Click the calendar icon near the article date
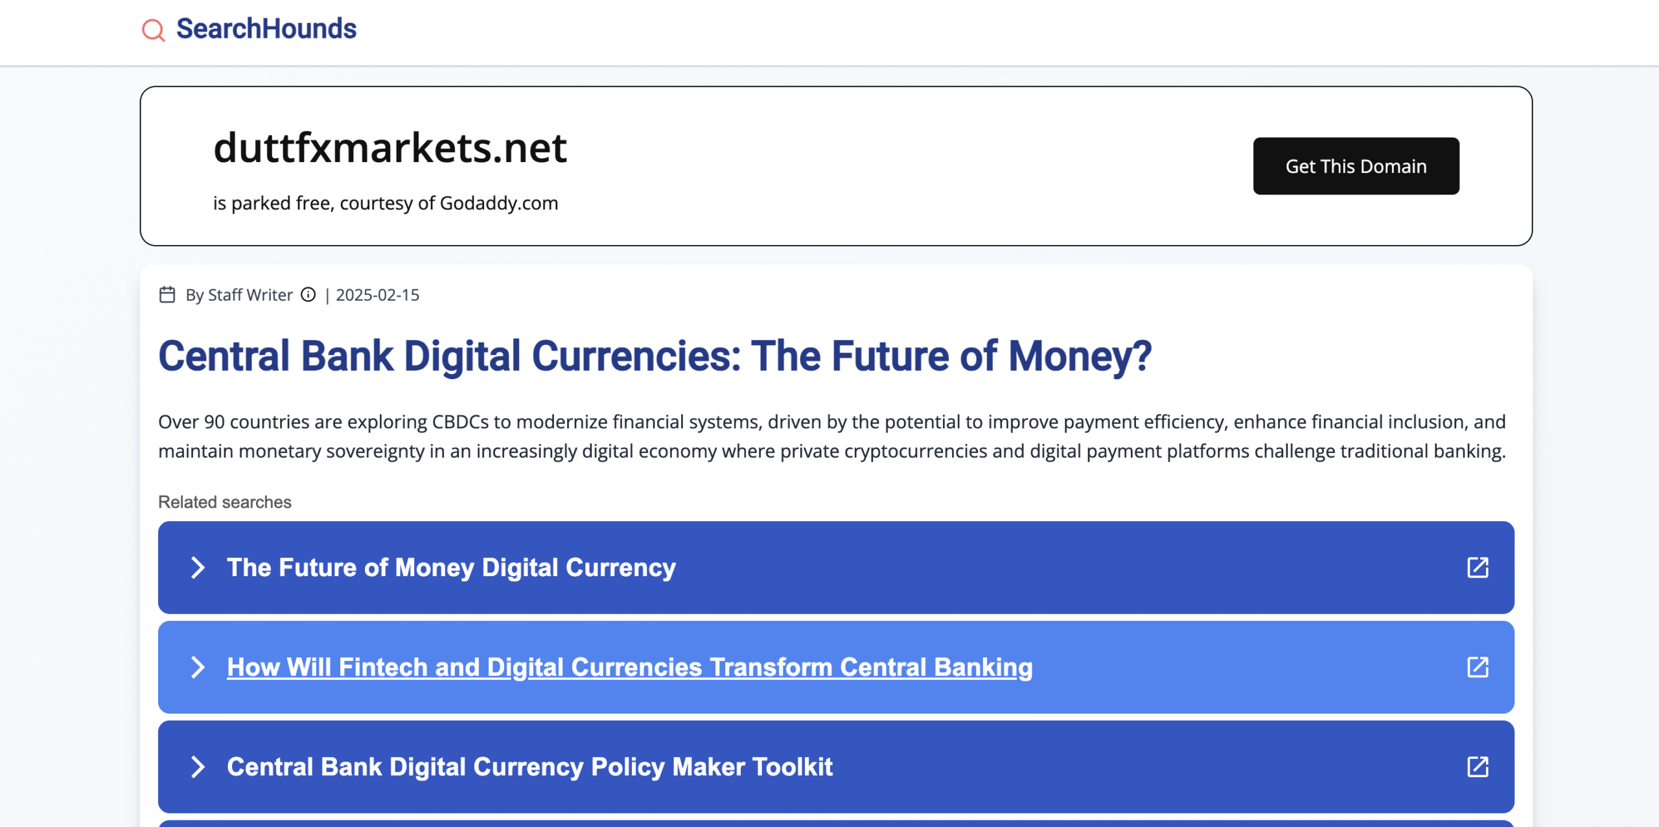 tap(167, 295)
